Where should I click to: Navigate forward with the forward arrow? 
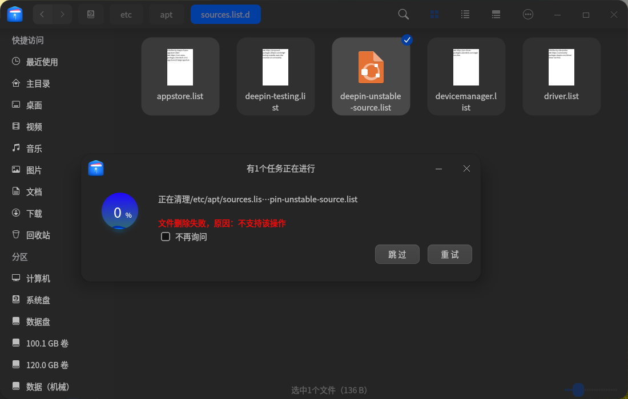62,14
